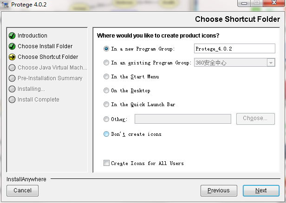
Task: Choose 'In an existing Program Group' option
Action: [107, 63]
